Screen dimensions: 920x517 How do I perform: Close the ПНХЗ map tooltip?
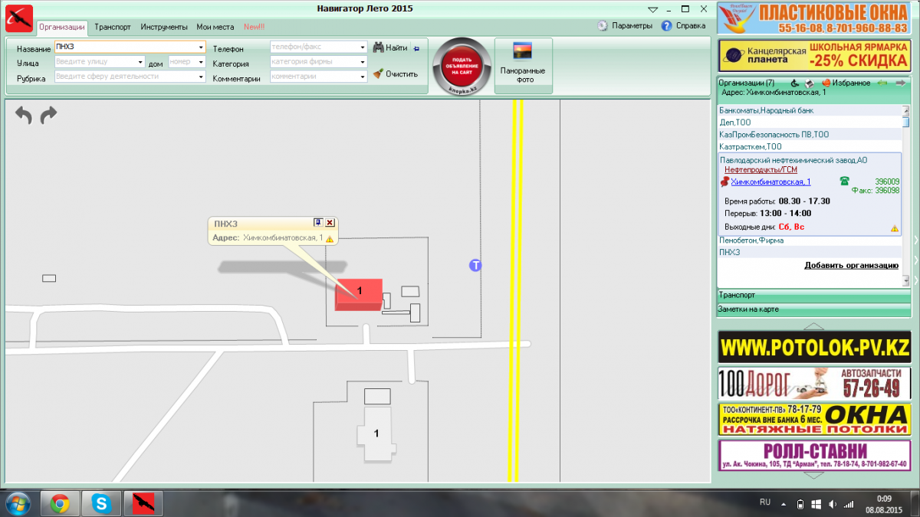330,223
